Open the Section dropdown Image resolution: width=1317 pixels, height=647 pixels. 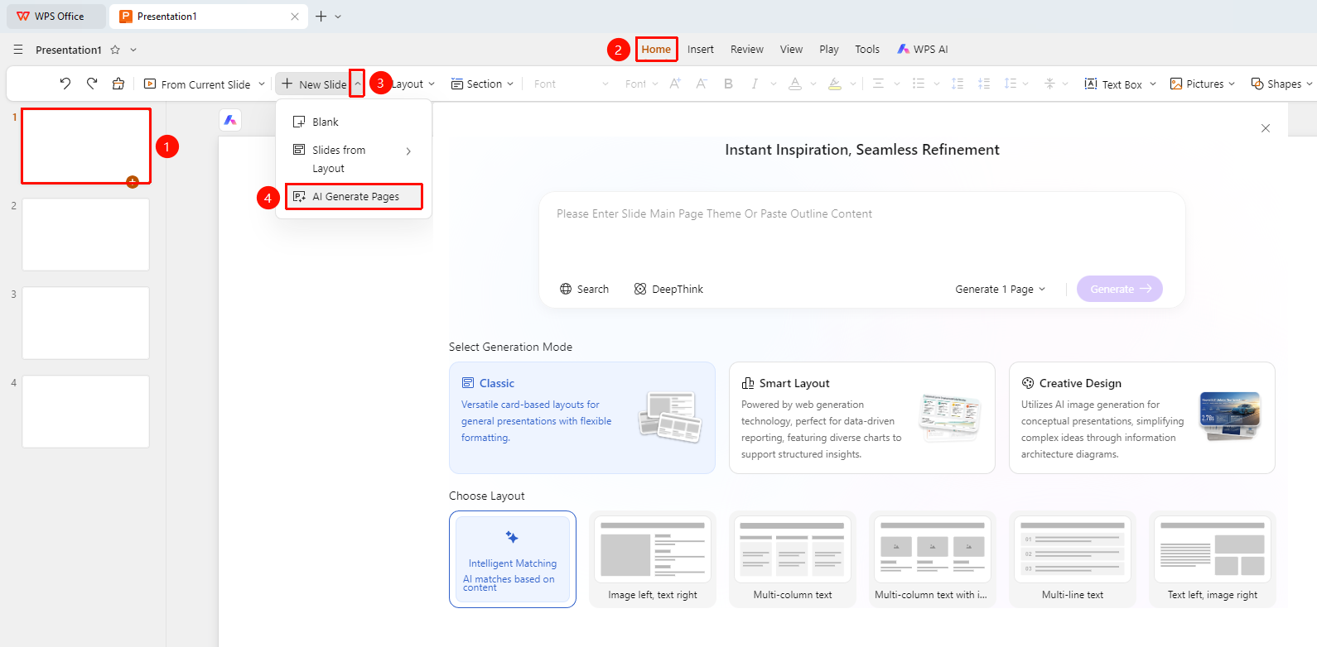click(482, 84)
